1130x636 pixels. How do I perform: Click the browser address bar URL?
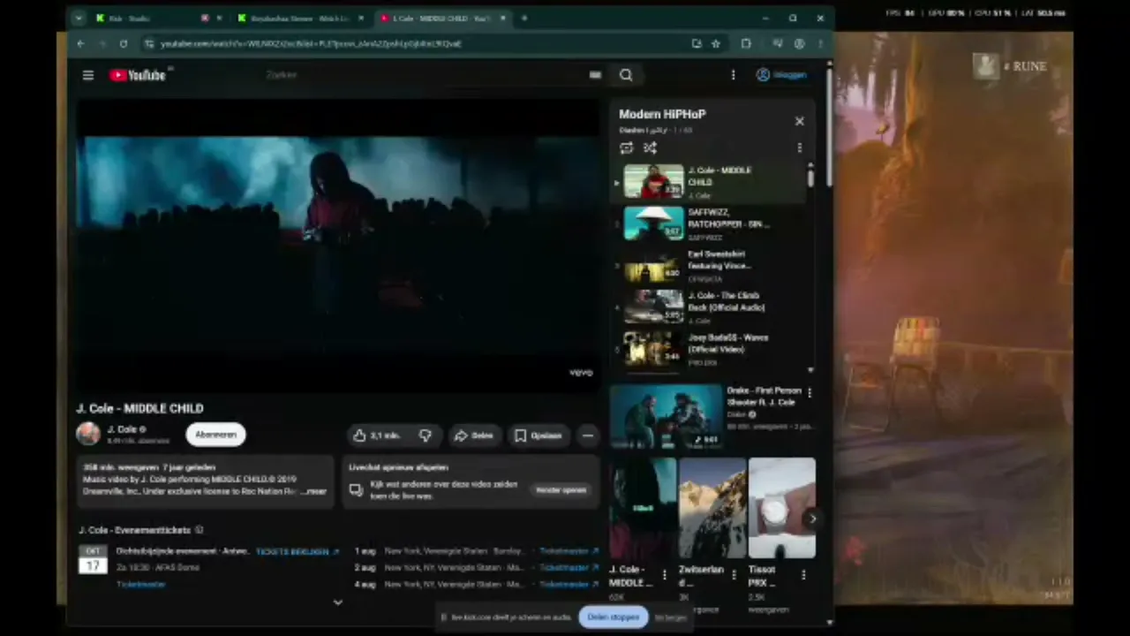pos(311,43)
